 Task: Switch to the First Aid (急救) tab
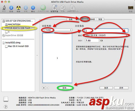(70, 19)
